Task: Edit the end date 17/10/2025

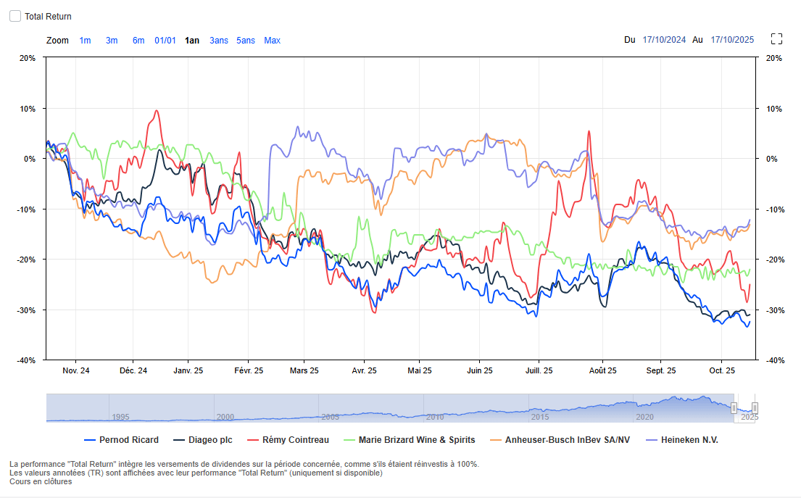Action: pos(732,40)
